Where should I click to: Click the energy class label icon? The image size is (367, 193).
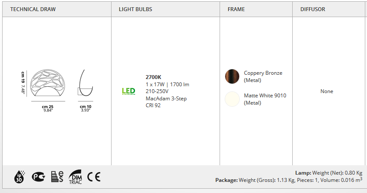click(57, 177)
